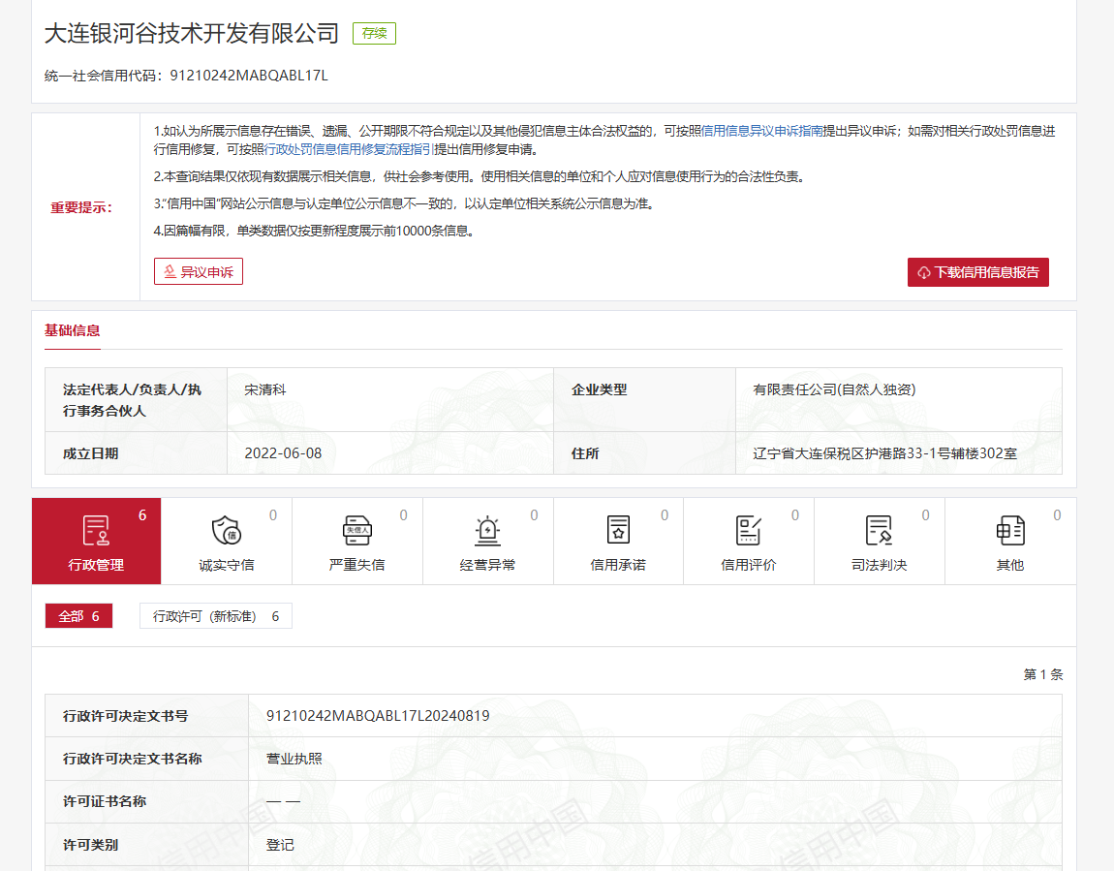The height and width of the screenshot is (871, 1114).
Task: Open the 诚实守信 shield icon
Action: (226, 531)
